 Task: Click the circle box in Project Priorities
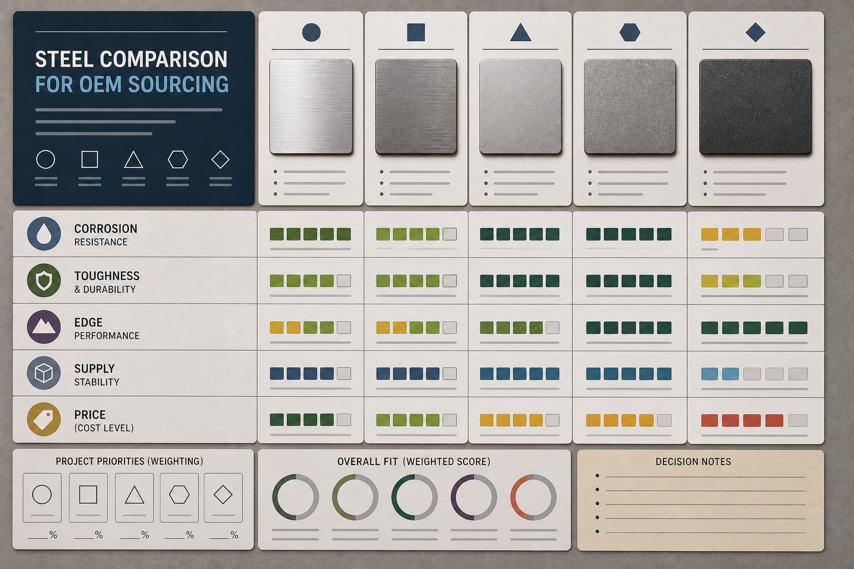point(42,497)
